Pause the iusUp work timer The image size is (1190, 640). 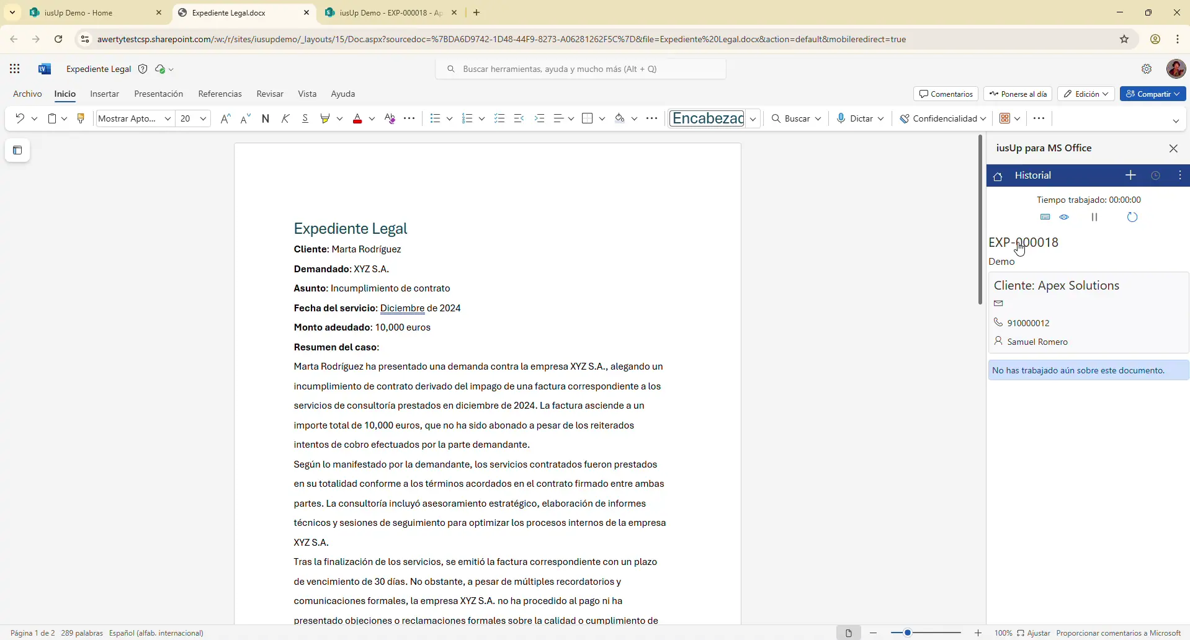[1094, 217]
